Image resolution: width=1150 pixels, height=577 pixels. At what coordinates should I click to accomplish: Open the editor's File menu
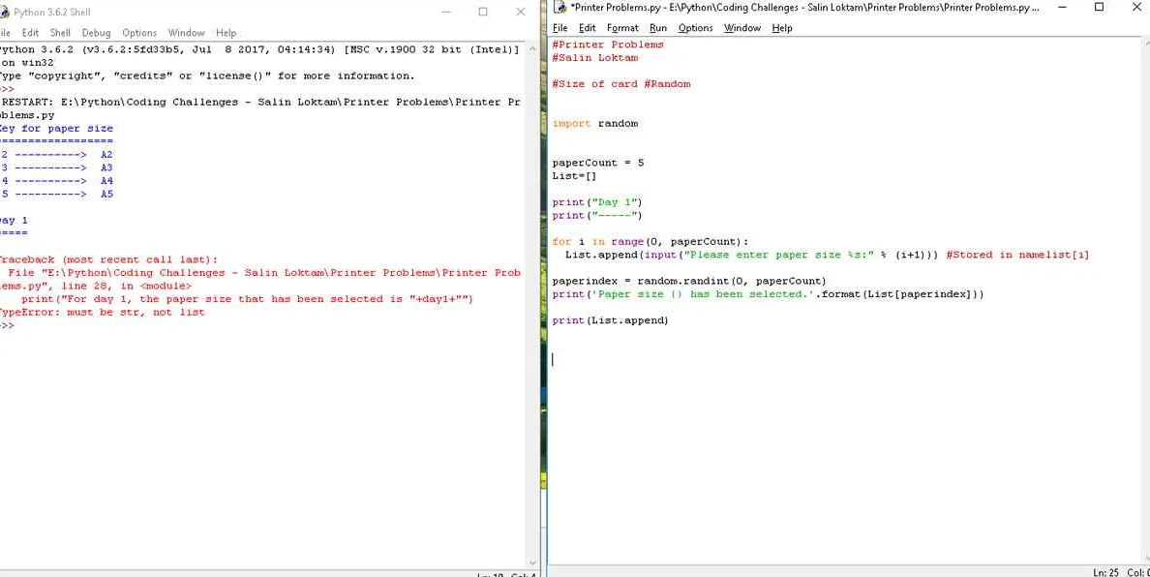pyautogui.click(x=560, y=28)
